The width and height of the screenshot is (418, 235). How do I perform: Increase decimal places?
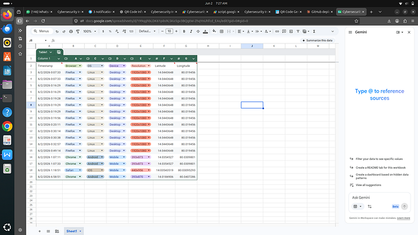[x=124, y=32]
